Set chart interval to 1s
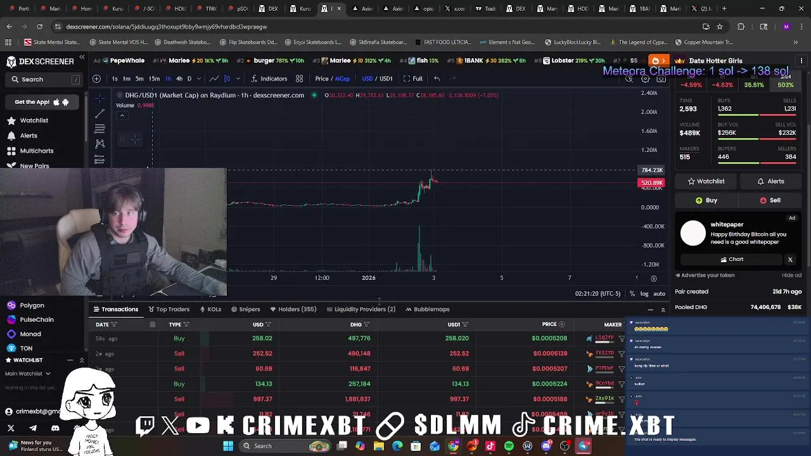The height and width of the screenshot is (456, 811). click(114, 79)
